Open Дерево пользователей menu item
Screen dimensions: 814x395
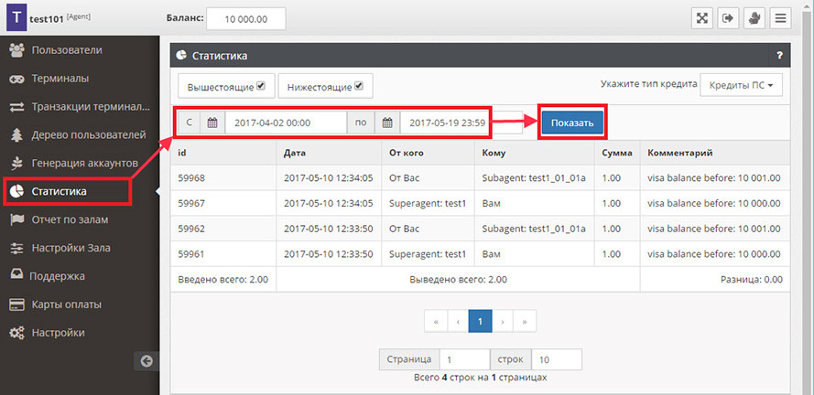(x=88, y=135)
